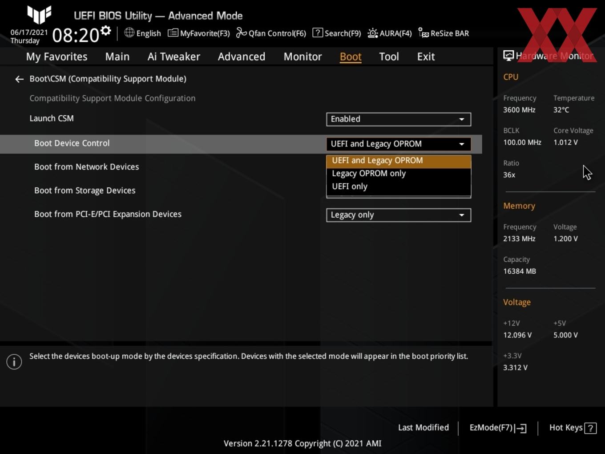Open AURA(F4) lighting settings
Screen dimensions: 605x454
pyautogui.click(x=390, y=33)
